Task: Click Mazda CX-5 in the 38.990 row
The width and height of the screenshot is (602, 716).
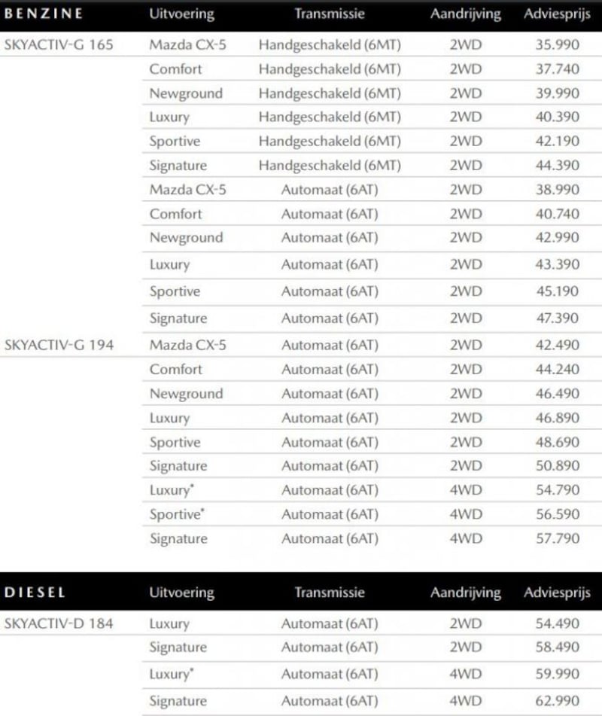Action: [187, 190]
